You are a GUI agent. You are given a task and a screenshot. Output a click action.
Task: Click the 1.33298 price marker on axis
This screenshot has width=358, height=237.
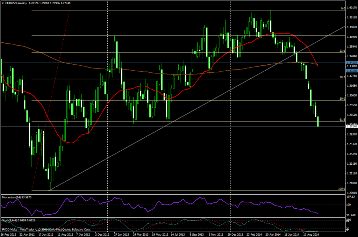pos(351,71)
